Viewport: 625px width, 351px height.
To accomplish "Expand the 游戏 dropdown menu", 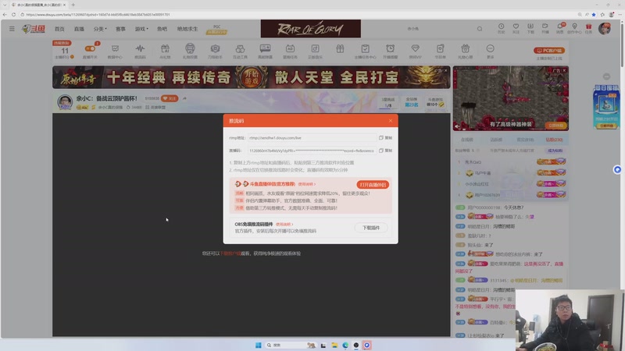I will point(141,29).
